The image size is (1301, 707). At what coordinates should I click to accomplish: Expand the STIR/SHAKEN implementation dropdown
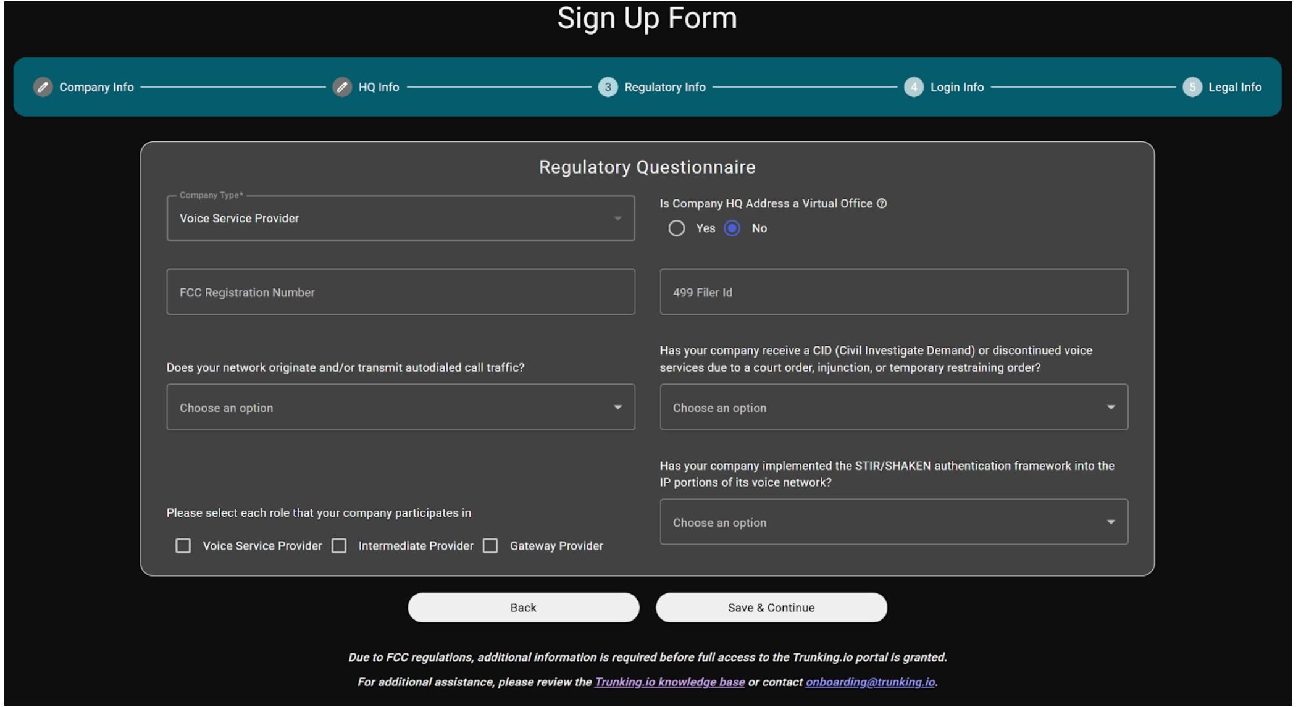893,522
